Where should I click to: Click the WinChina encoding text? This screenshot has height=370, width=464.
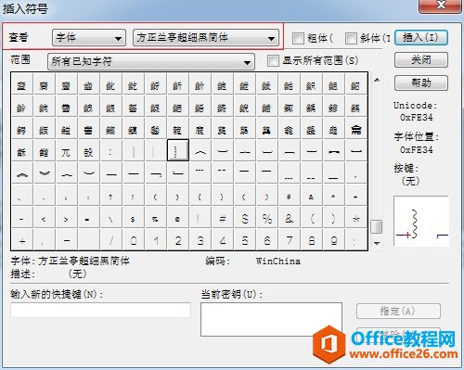tap(278, 262)
